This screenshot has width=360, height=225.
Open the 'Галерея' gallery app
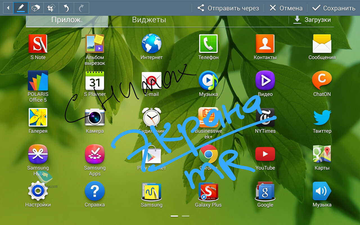pyautogui.click(x=38, y=120)
